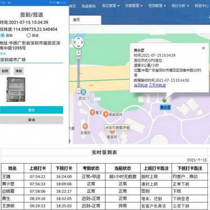This screenshot has height=210, width=210.
Task: Zoom in with the map plus button
Action: pos(78,53)
